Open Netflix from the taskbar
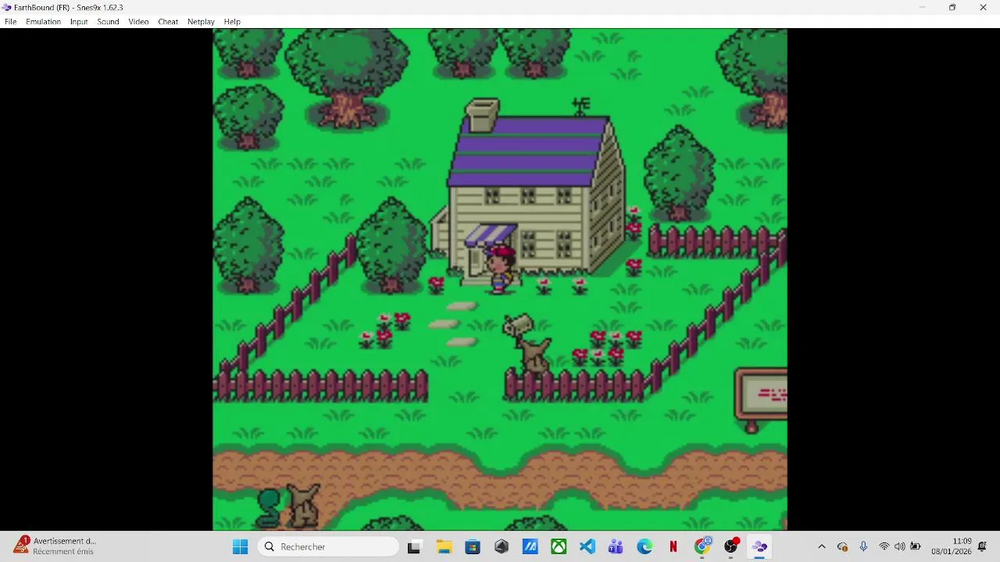 click(673, 547)
